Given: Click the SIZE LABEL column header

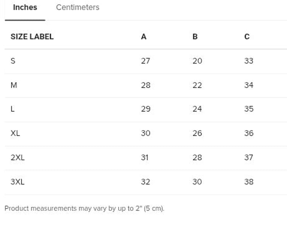Looking at the screenshot, I should click(32, 37).
